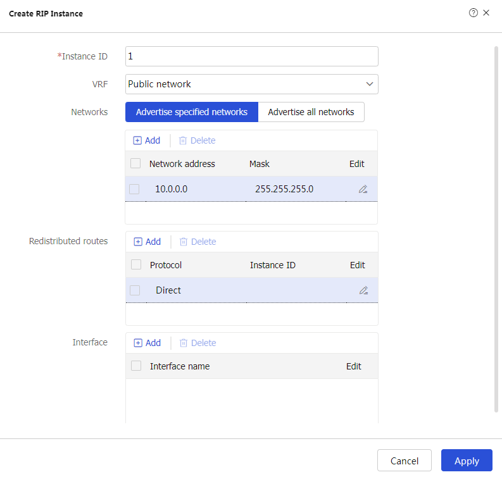Check the Direct protocol row checkbox
The width and height of the screenshot is (502, 477).
[x=135, y=290]
